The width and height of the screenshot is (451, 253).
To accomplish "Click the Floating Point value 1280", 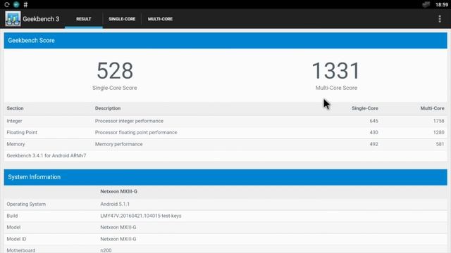I will pyautogui.click(x=438, y=132).
